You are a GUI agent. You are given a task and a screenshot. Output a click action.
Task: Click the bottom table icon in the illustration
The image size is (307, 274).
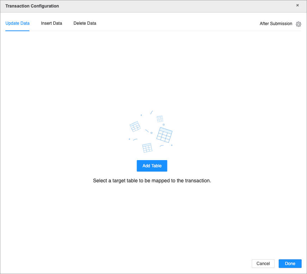[x=147, y=148]
